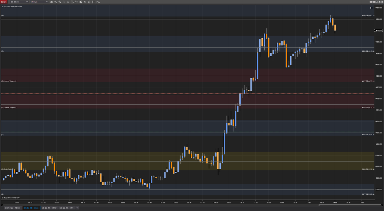Click the current price marker 4050.00
384x211 pixels.
[378, 31]
